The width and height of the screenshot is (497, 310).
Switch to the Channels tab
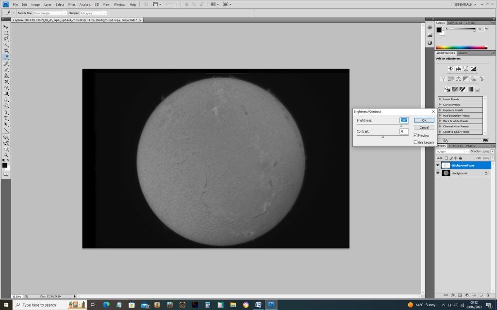coord(455,146)
